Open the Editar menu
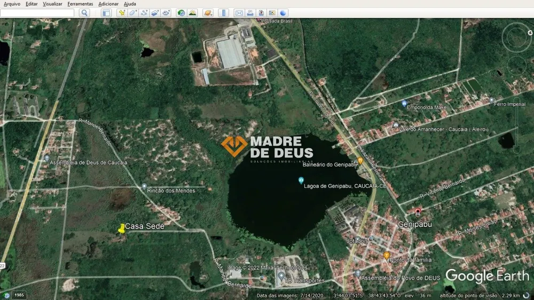The width and height of the screenshot is (534, 300). [32, 4]
